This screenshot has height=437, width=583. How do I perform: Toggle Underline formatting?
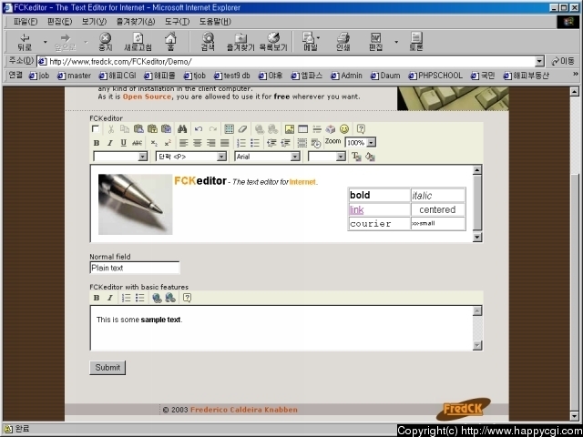(124, 143)
